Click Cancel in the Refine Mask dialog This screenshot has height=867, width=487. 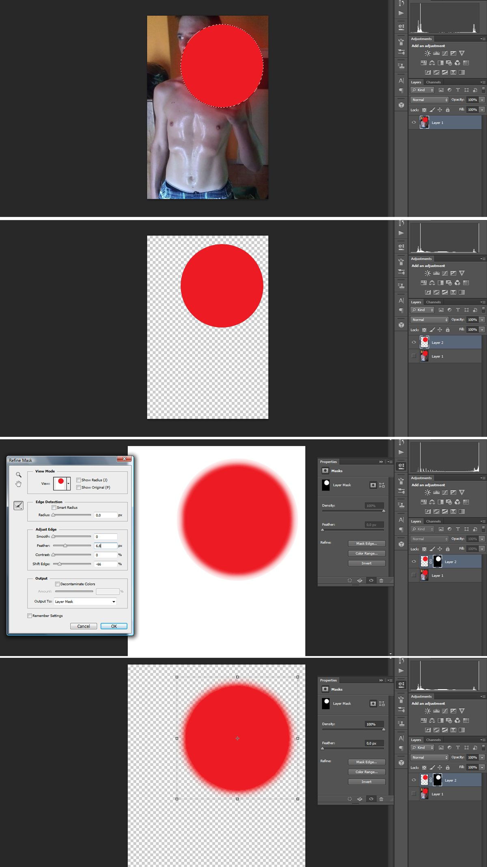click(84, 626)
